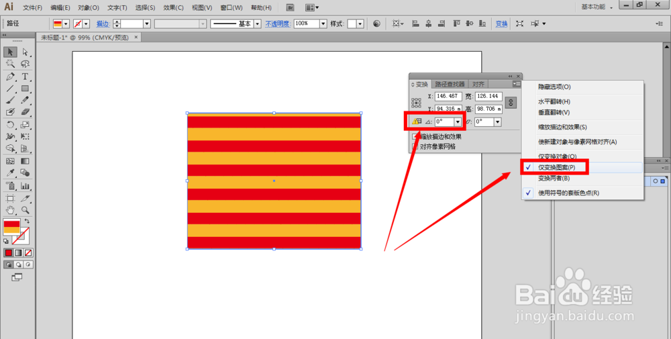The image size is (671, 339).
Task: Select the Perspective Grid tool
Action: click(25, 148)
